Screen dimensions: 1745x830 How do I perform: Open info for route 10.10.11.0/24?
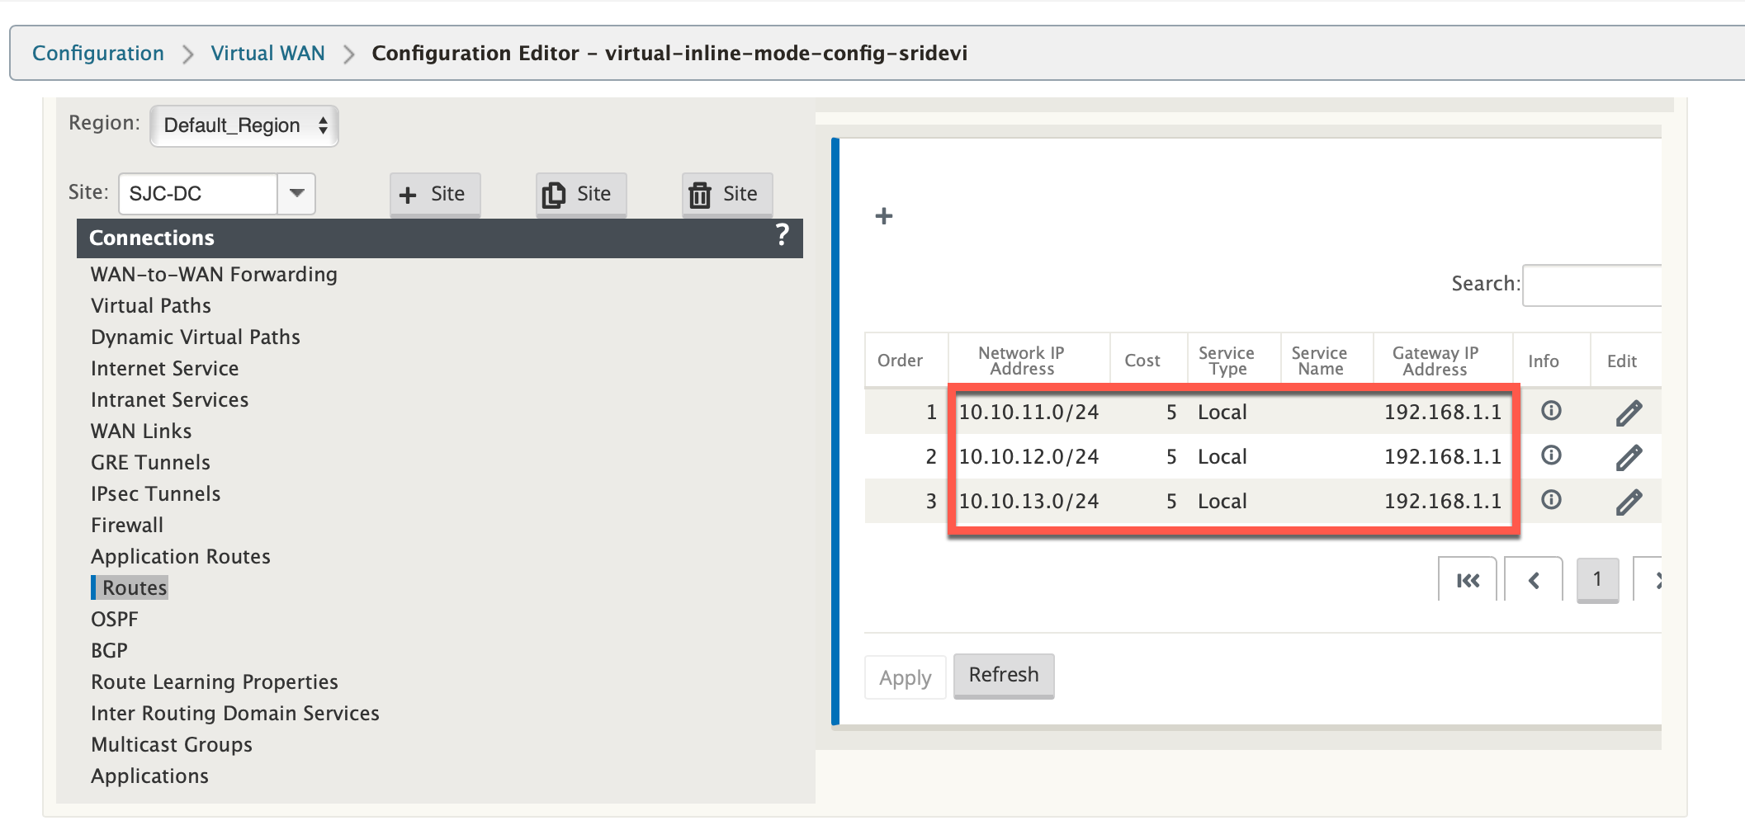point(1551,411)
